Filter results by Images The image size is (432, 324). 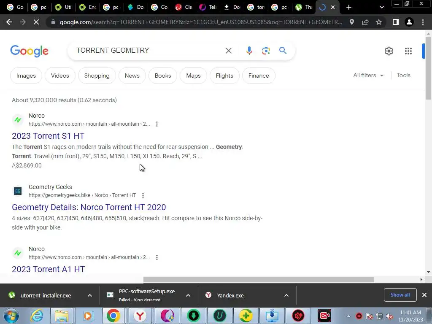(x=26, y=76)
